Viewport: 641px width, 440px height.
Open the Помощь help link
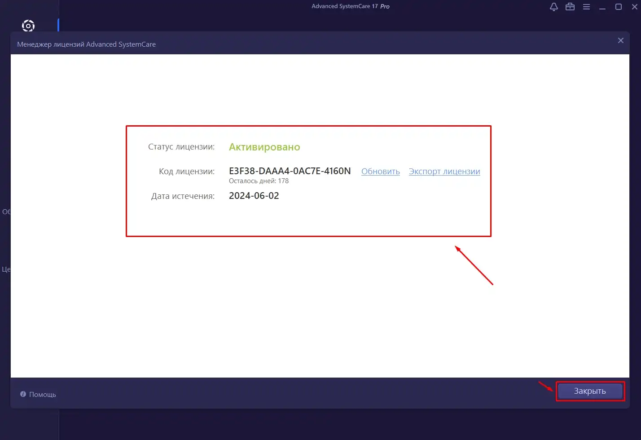tap(43, 395)
